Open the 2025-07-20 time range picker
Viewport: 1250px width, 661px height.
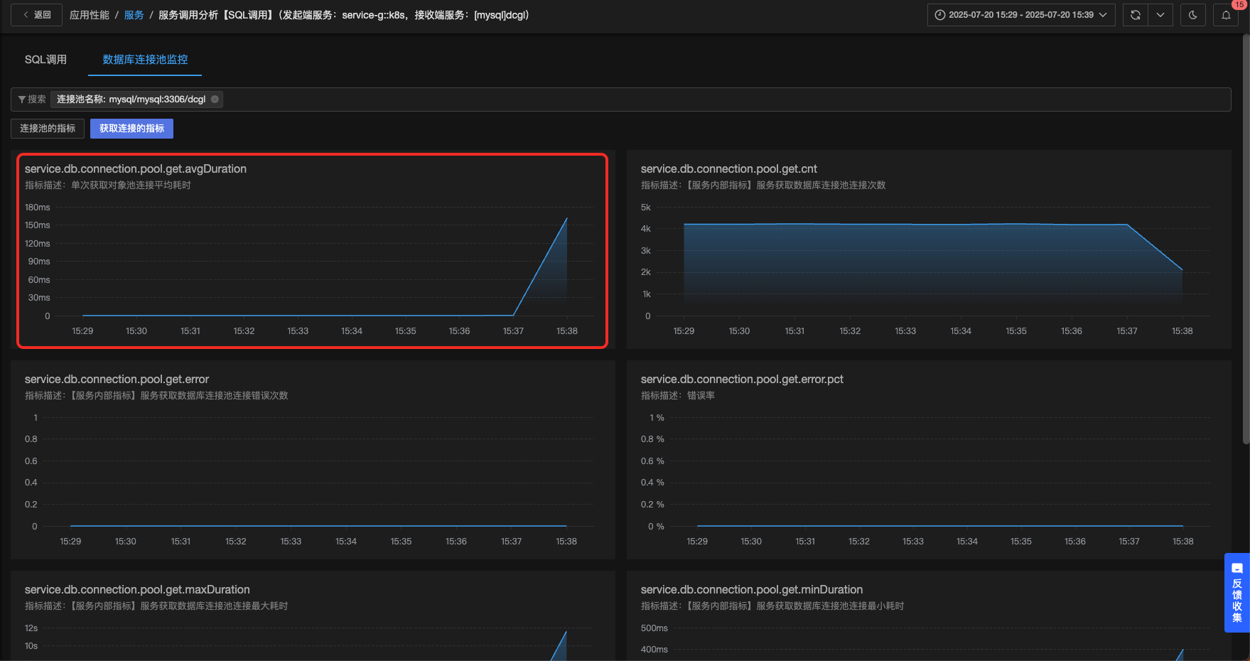coord(1020,15)
